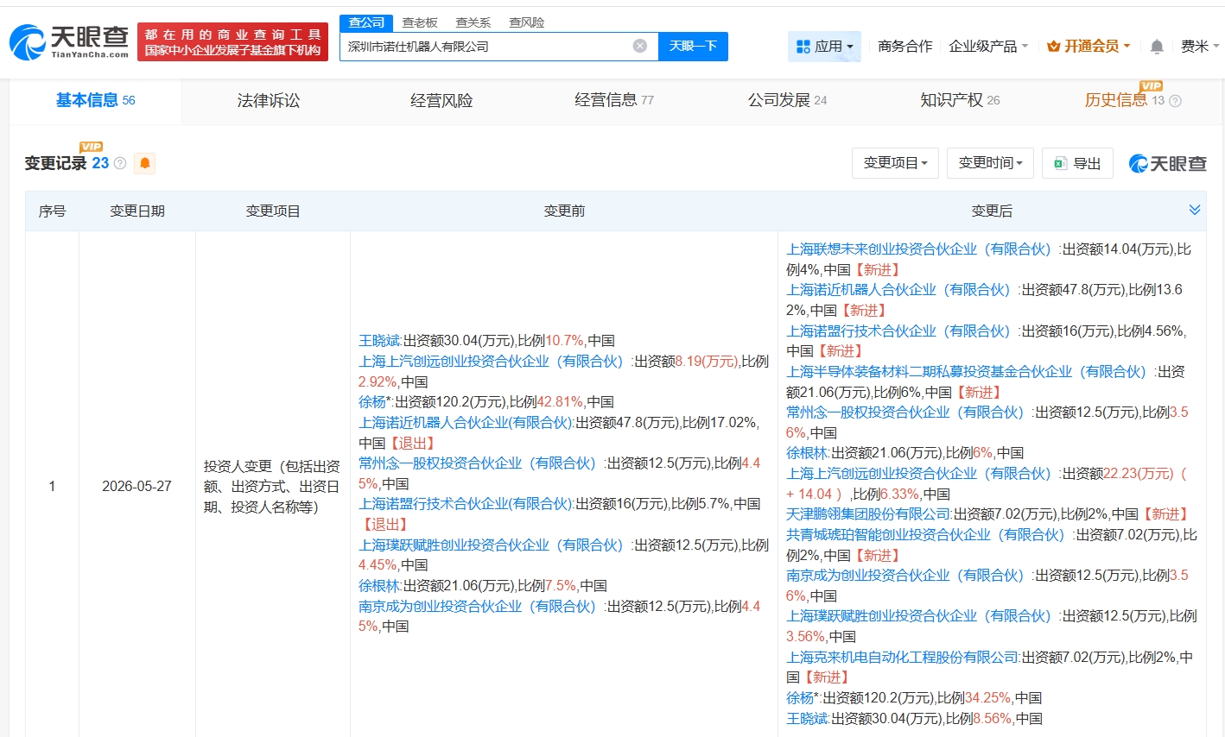The width and height of the screenshot is (1225, 737).
Task: Click the 序号 column header
Action: point(52,211)
